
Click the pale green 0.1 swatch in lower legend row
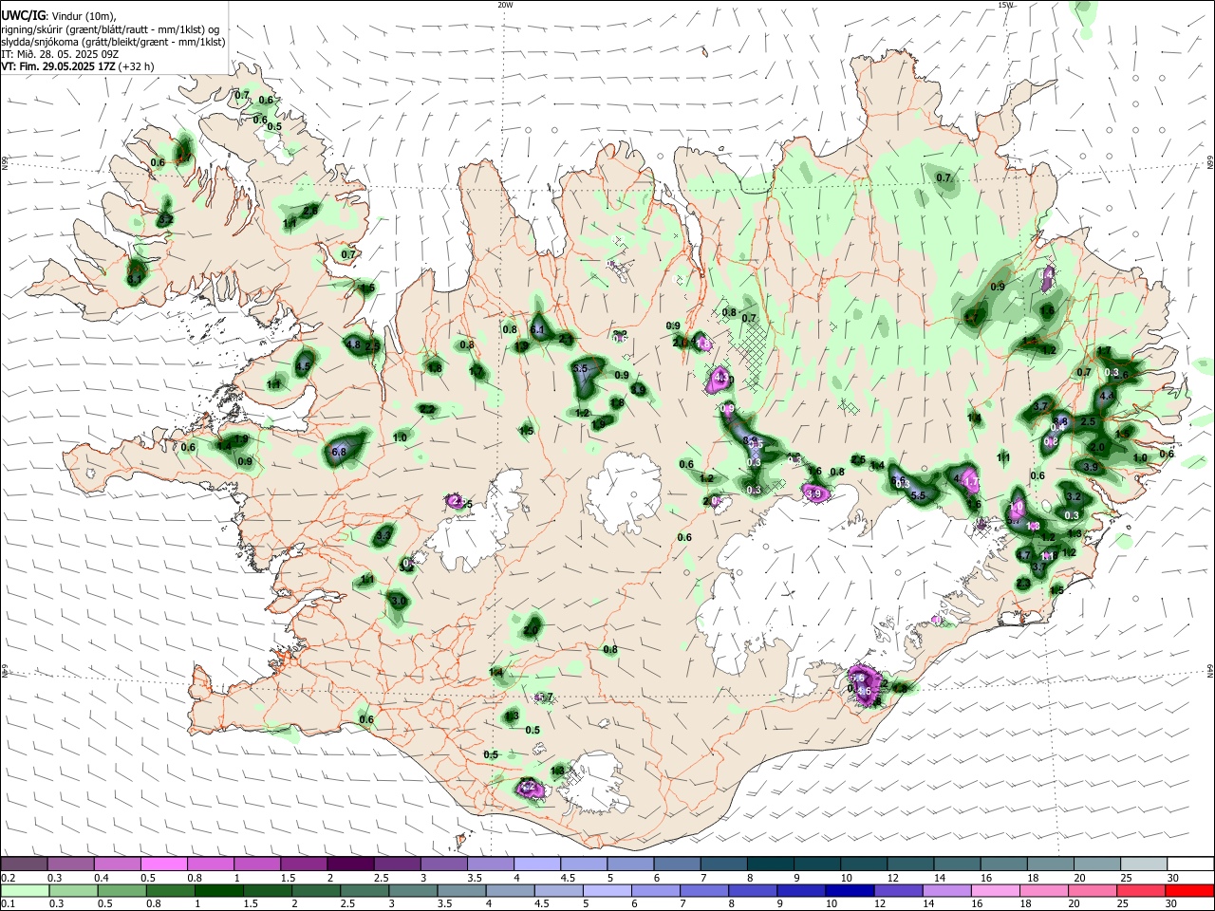pos(25,890)
